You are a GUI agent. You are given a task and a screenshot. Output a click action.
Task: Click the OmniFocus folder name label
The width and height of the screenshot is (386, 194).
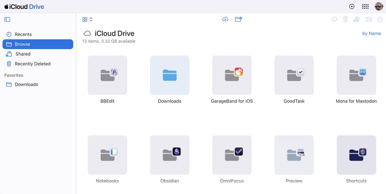pos(232,181)
